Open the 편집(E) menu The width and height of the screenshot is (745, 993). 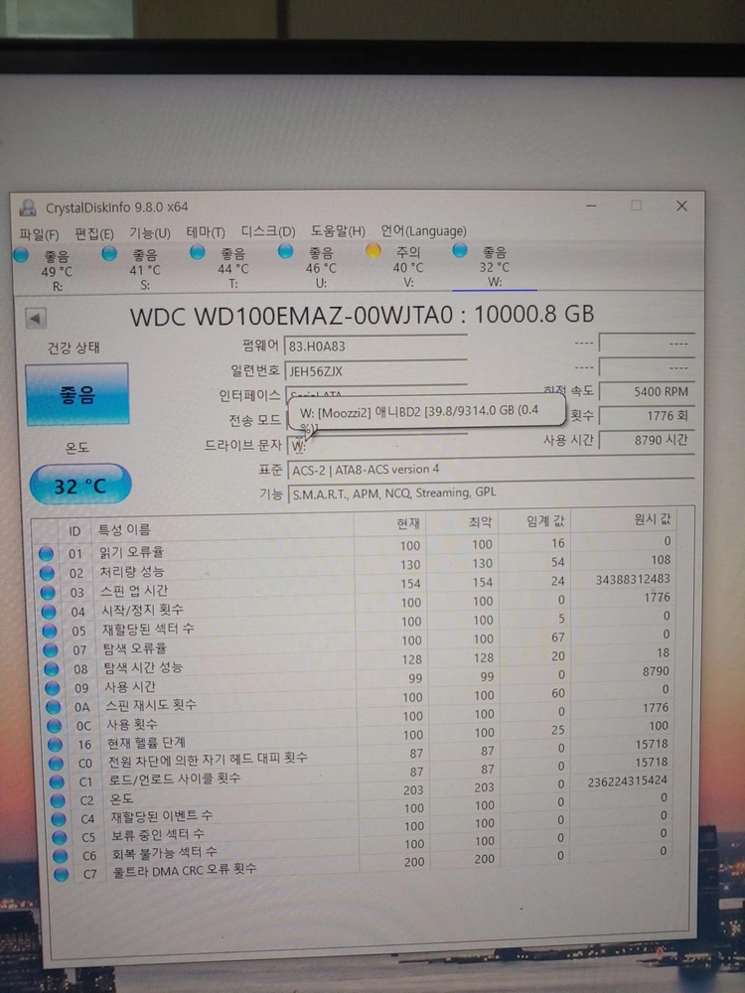(x=93, y=234)
